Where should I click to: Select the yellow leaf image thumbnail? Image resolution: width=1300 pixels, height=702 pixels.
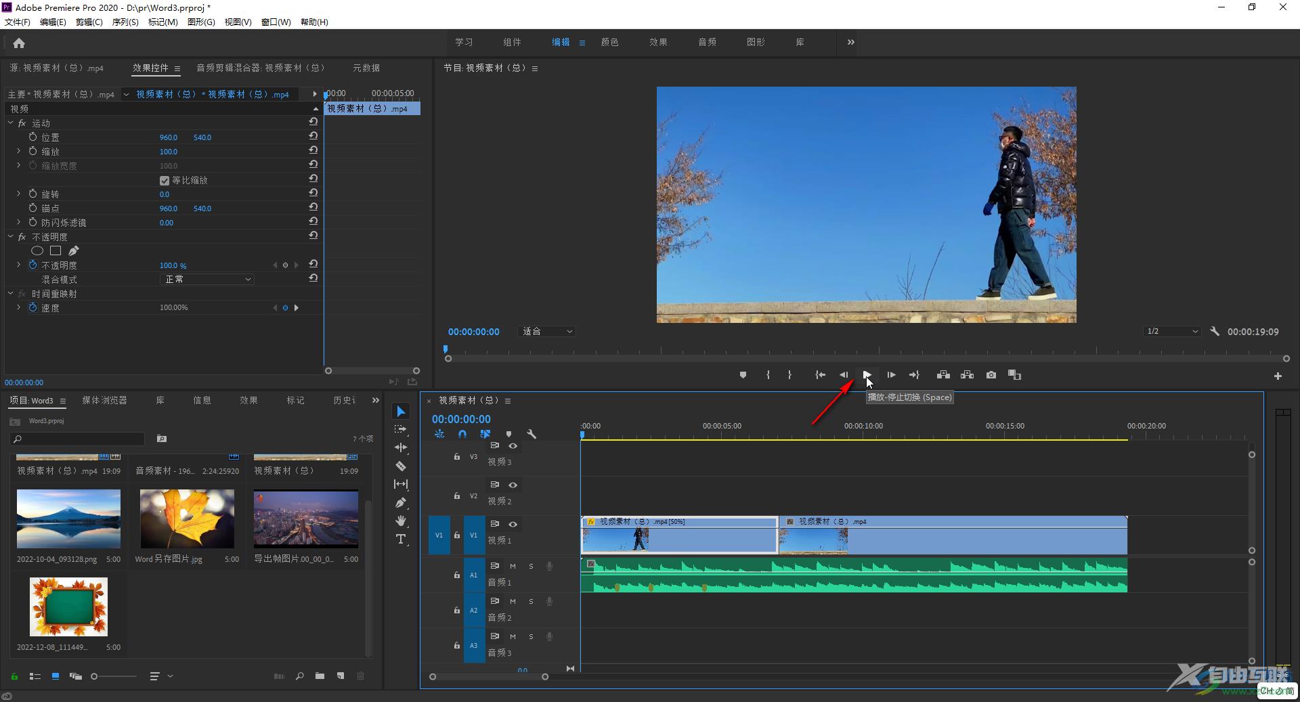187,519
